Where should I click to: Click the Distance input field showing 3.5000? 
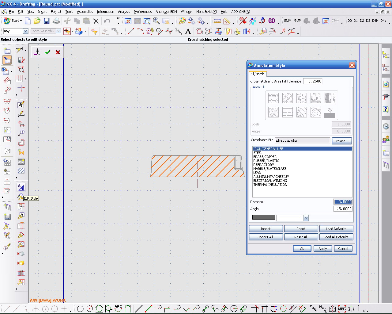pos(343,202)
